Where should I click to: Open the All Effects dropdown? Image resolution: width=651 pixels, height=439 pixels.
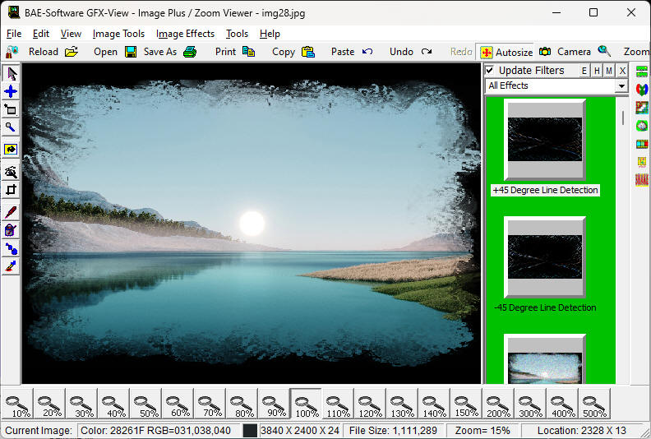coord(621,86)
